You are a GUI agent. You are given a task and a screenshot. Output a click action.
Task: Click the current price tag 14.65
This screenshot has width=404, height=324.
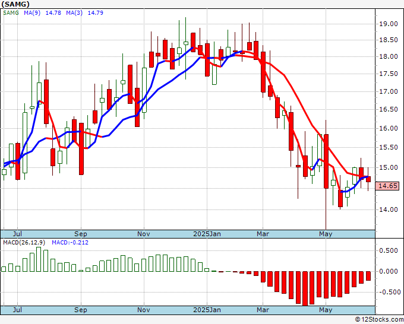click(x=387, y=186)
